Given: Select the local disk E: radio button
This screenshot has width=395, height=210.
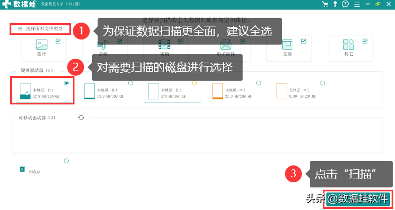Looking at the screenshot, I should point(195,83).
